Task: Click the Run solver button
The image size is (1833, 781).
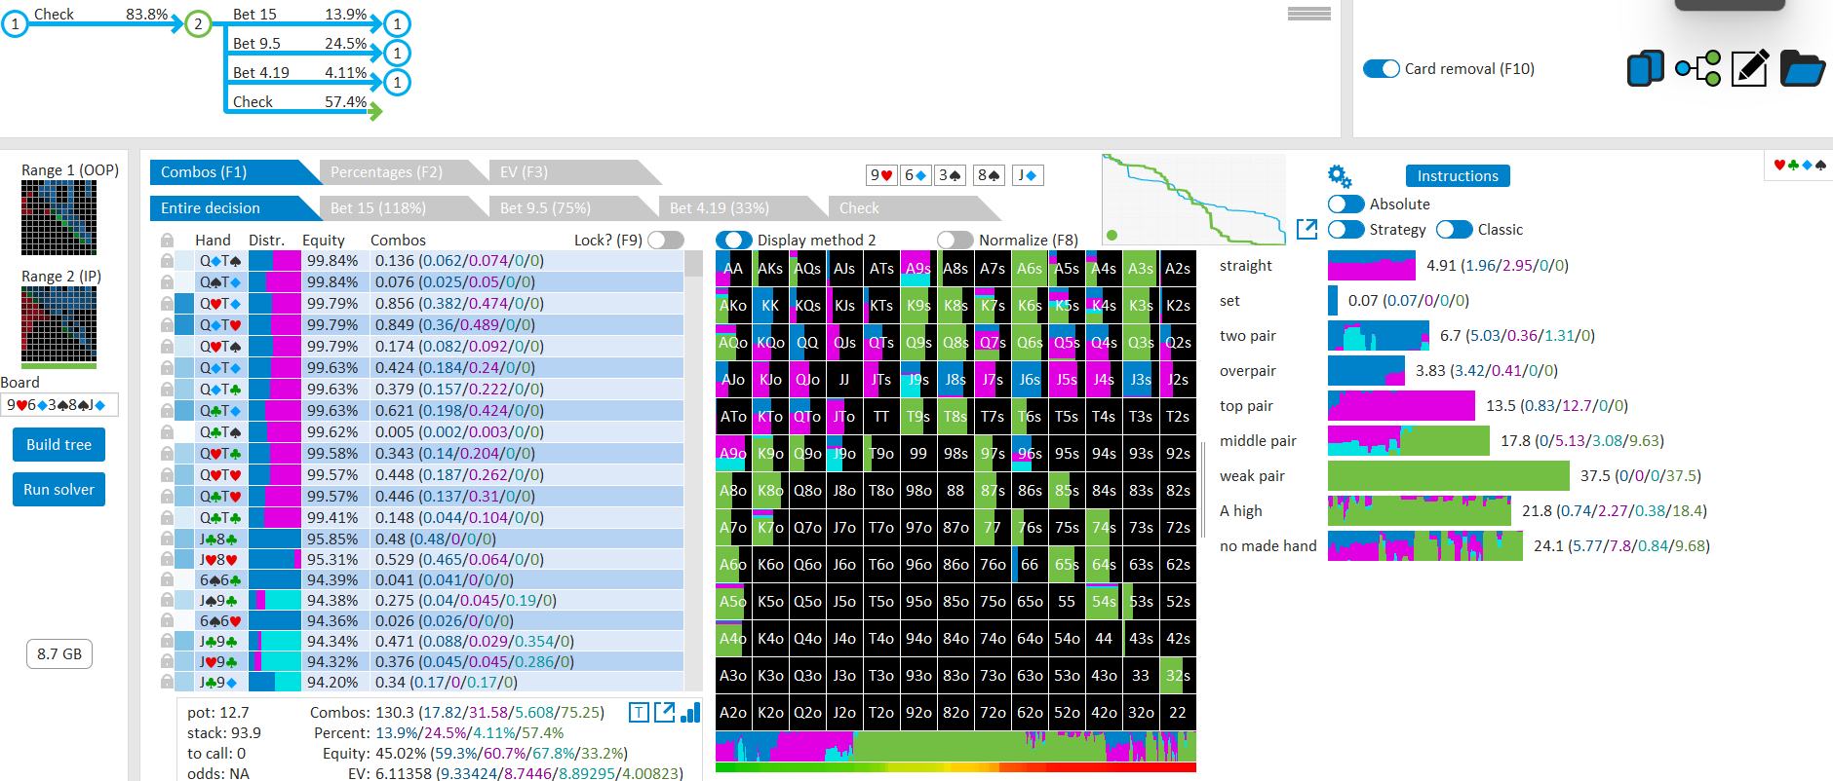Action: pos(59,490)
